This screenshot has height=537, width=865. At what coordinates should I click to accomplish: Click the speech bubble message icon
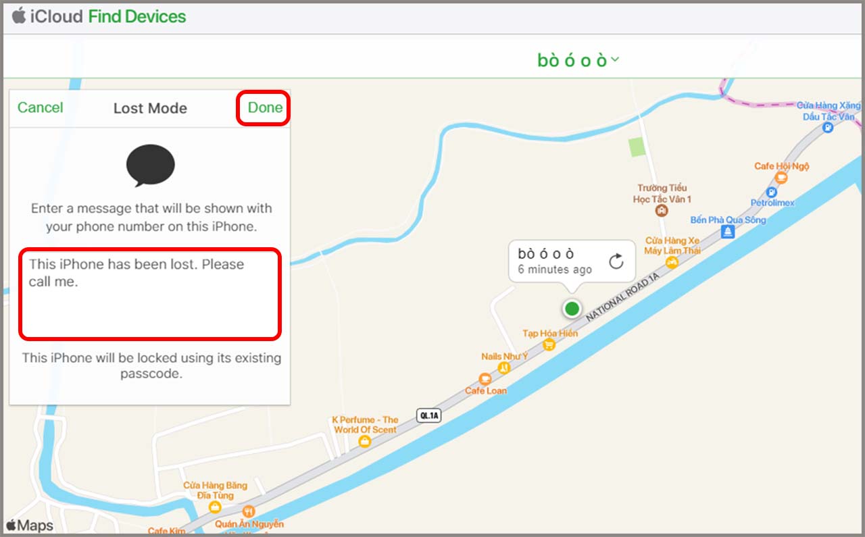[x=151, y=165]
